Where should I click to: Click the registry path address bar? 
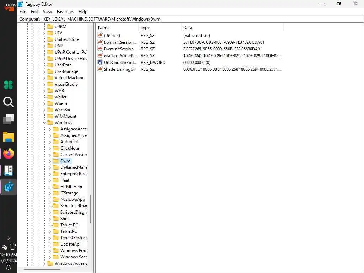tap(191, 19)
